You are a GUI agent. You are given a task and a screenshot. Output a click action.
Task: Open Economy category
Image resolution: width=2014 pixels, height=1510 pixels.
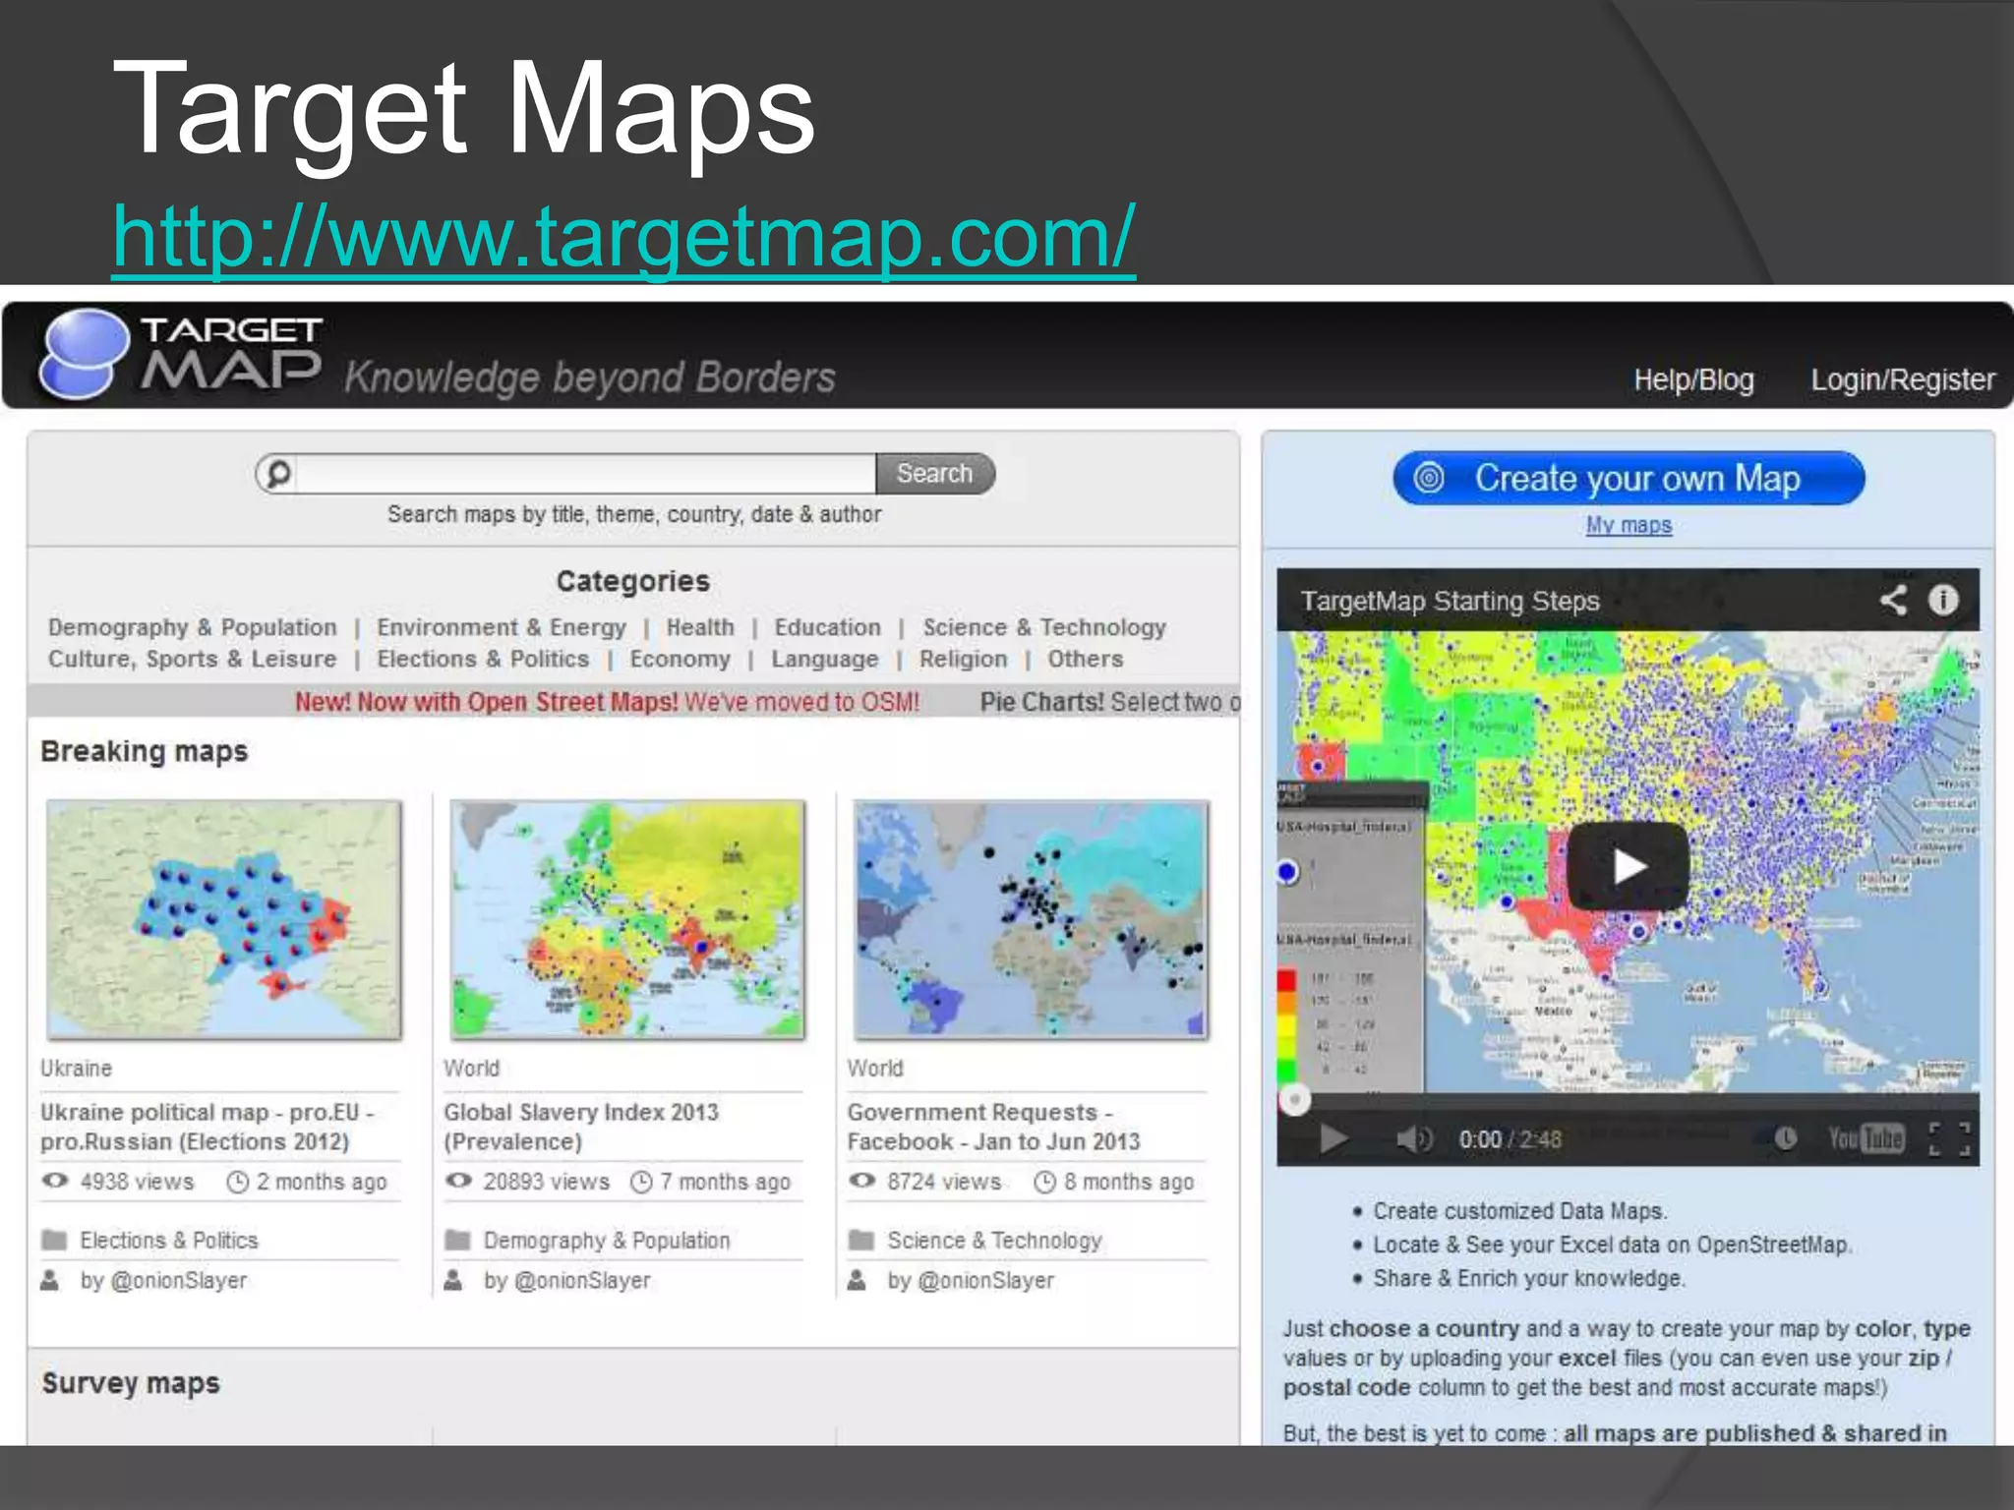[681, 660]
